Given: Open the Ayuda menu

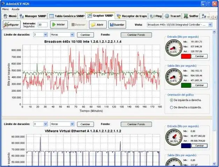Looking at the screenshot, I should coord(15,9).
